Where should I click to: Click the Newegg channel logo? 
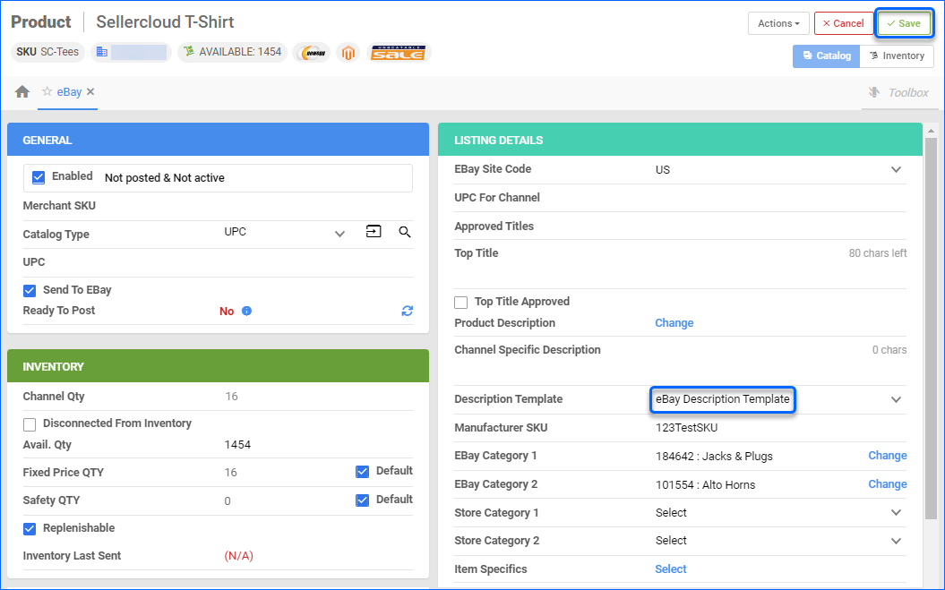(312, 53)
